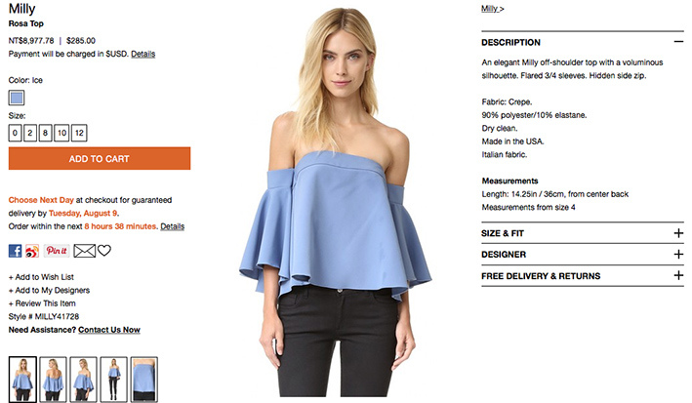
Task: Select the Ice color swatch
Action: coord(17,98)
